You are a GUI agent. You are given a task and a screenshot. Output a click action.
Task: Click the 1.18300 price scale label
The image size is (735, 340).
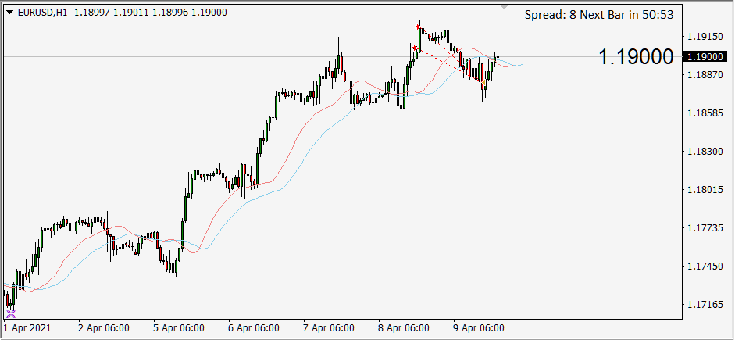pos(704,152)
